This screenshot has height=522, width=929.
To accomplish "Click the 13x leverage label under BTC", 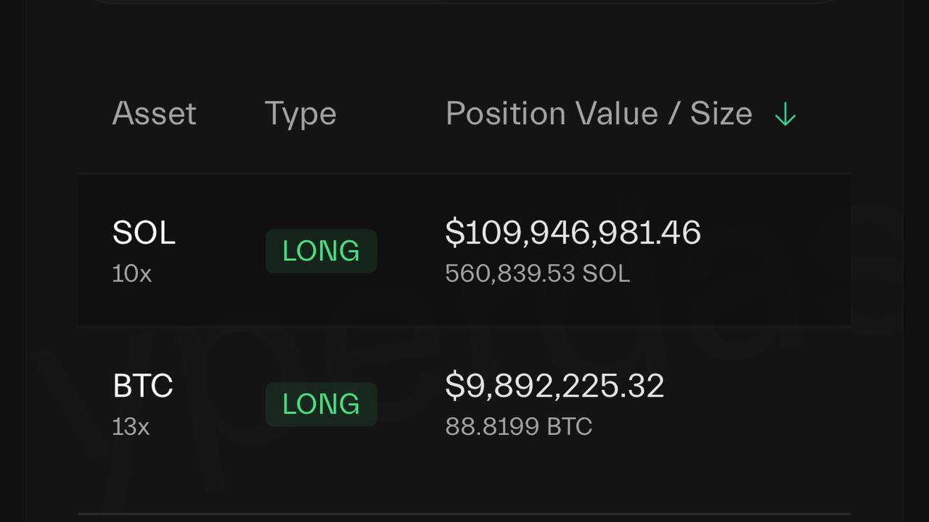I will (x=131, y=426).
